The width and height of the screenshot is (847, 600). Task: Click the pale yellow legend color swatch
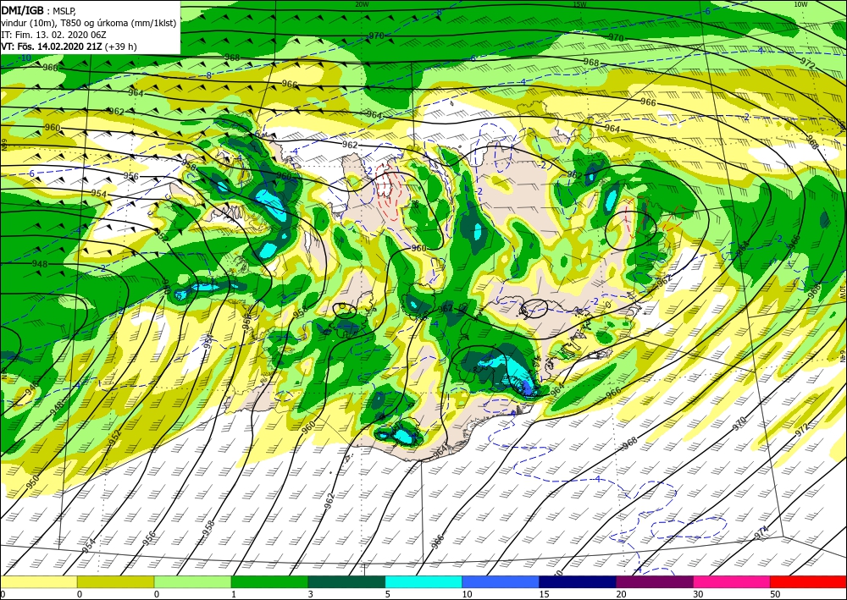[x=38, y=581]
